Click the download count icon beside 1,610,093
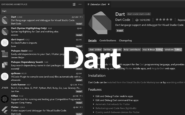Screen dimensions: 185x115 click(137, 20)
